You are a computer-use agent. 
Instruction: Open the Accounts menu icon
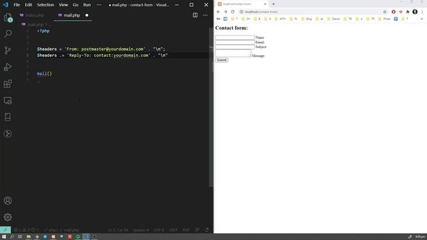[x=7, y=201]
